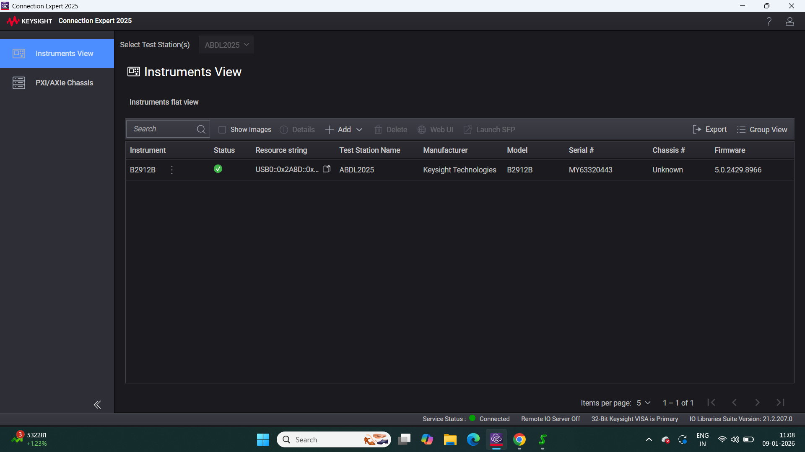Switch to Group View
This screenshot has height=452, width=805.
coord(762,130)
